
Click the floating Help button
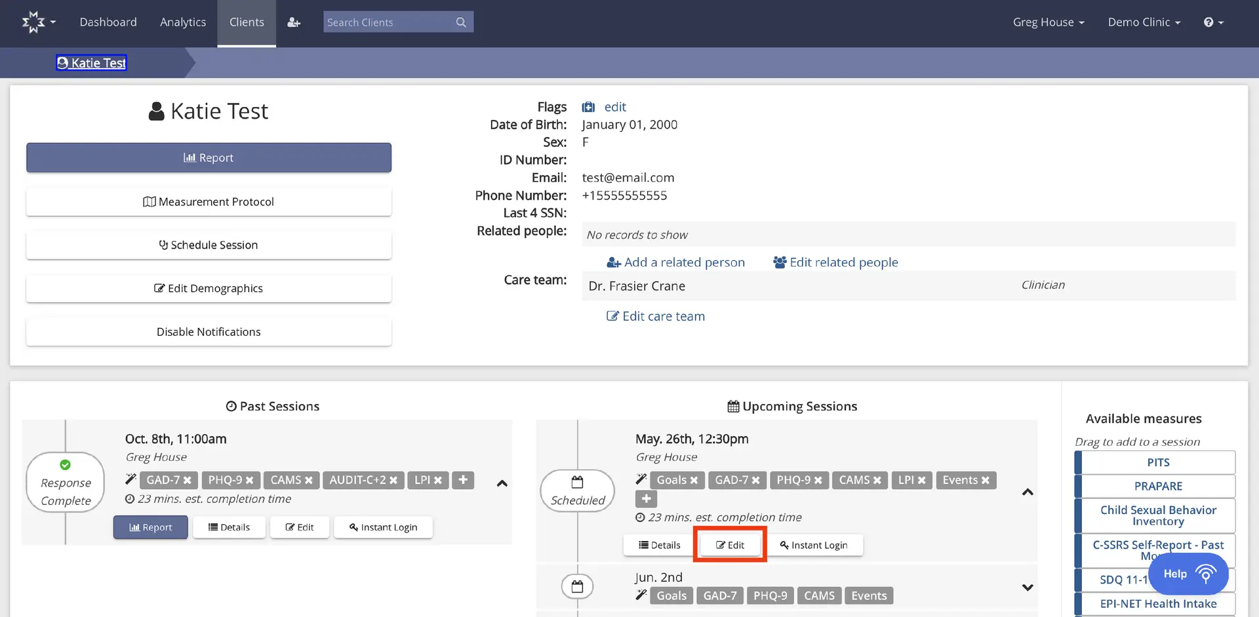[x=1188, y=574]
